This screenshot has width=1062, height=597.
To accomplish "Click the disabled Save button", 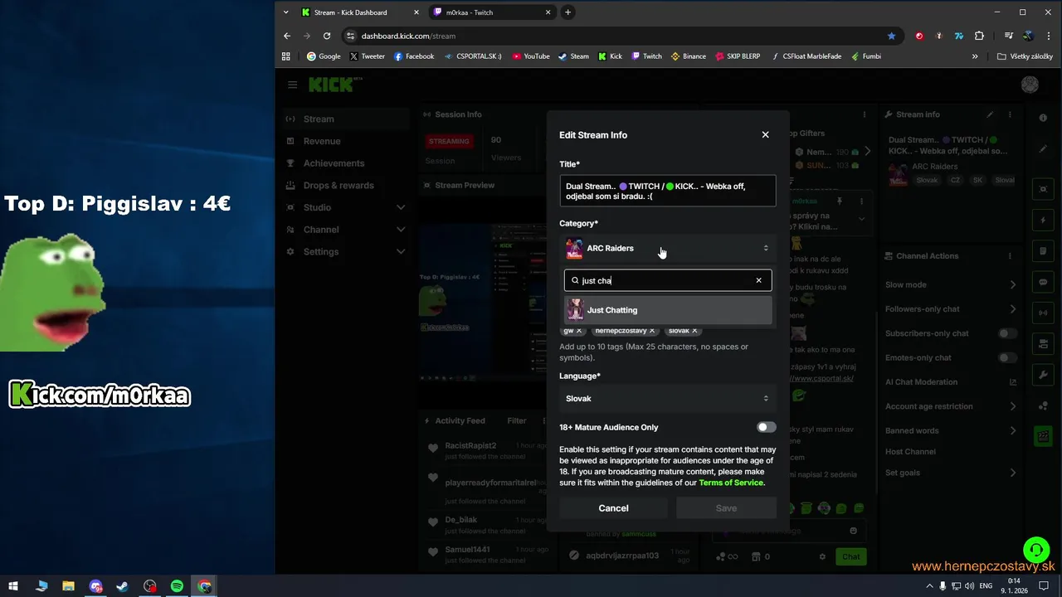I will pyautogui.click(x=726, y=508).
